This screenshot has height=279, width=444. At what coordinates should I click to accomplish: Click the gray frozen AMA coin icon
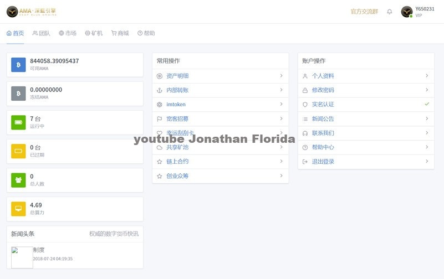(18, 94)
